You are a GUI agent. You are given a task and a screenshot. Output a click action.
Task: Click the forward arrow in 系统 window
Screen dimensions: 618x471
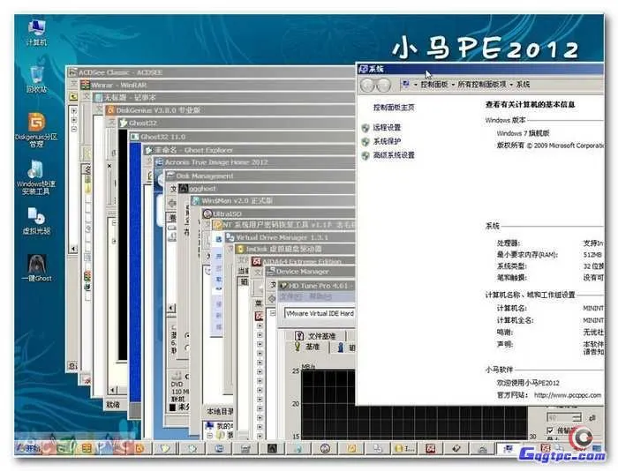tap(382, 85)
